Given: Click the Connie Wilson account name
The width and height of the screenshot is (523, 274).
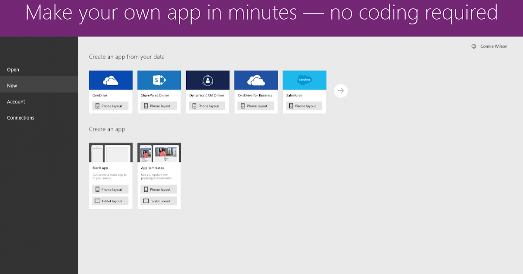Looking at the screenshot, I should [495, 46].
